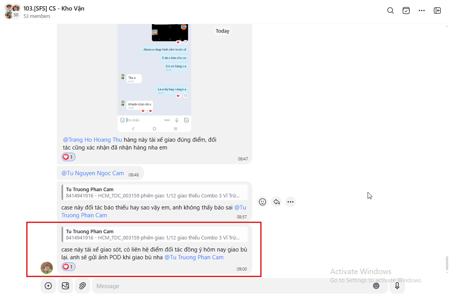The width and height of the screenshot is (449, 299).
Task: Open the task checklist icon in the header
Action: click(x=406, y=11)
